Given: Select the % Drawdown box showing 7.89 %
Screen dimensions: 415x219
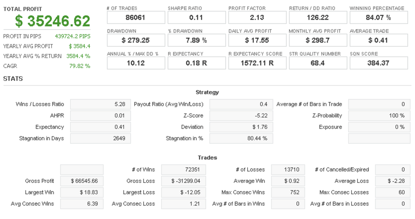Looking at the screenshot, I should click(x=197, y=40).
